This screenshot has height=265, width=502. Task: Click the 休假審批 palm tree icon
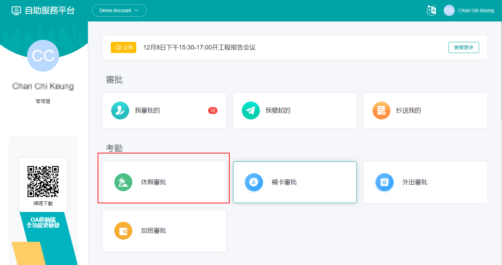point(123,182)
